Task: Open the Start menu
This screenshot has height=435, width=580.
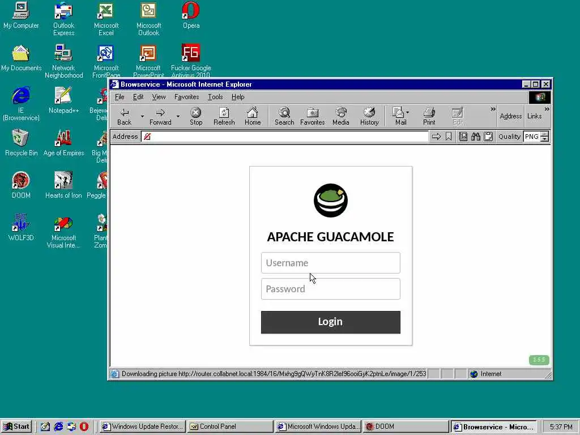Action: pos(16,427)
